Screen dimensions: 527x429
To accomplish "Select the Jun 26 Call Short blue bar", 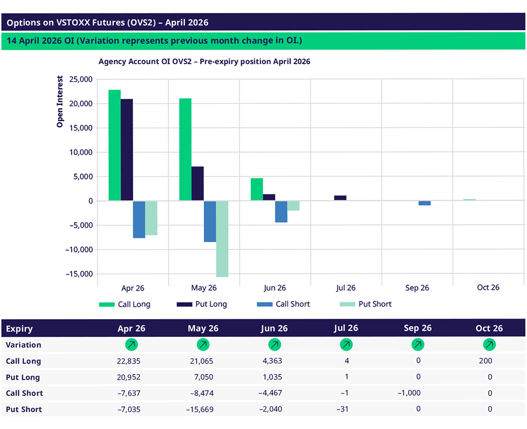I will (282, 212).
